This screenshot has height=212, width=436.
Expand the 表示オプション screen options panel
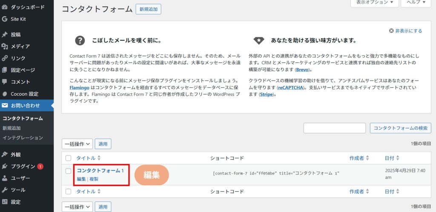coord(375,3)
